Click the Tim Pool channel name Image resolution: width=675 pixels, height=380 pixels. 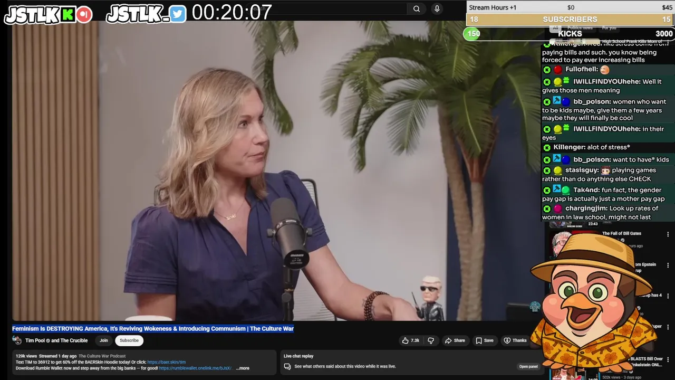(35, 340)
